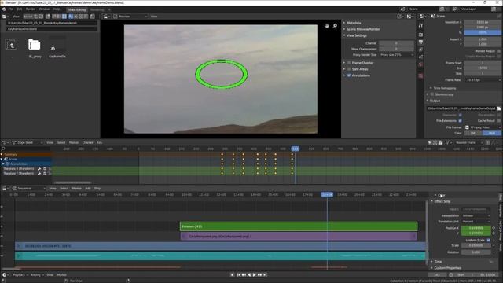Screen dimensions: 503x283
Task: Open the Edit menu
Action: (20, 9)
